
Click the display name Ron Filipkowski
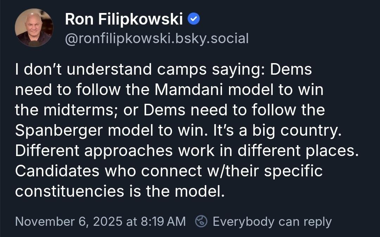pyautogui.click(x=124, y=20)
